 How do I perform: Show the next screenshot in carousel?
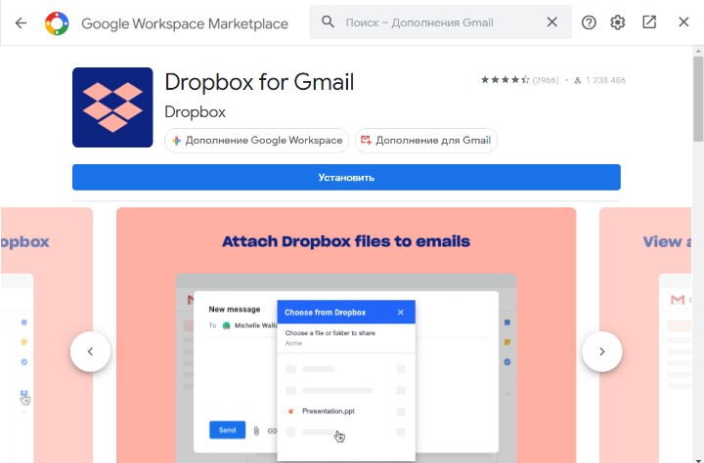click(602, 352)
